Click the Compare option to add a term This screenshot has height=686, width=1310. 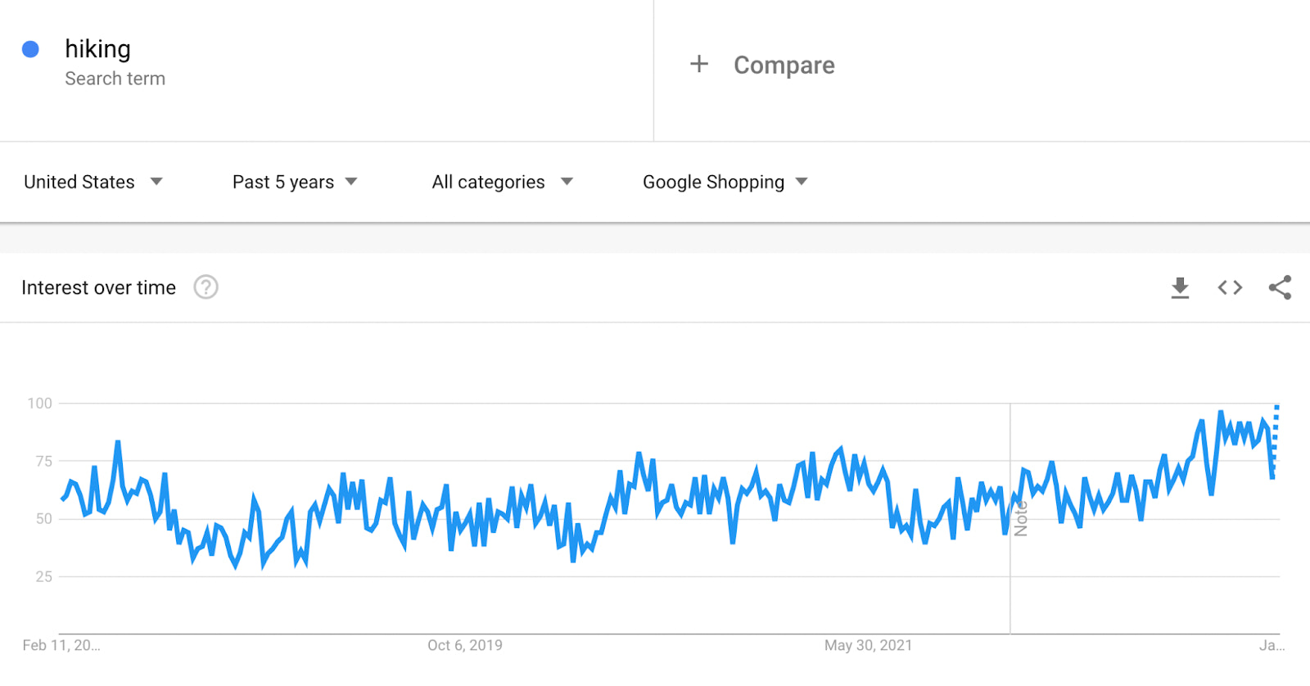click(784, 65)
